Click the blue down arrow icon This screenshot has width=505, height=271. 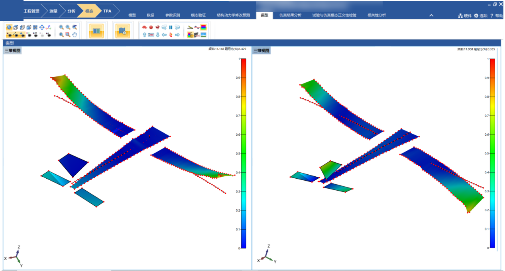157,35
